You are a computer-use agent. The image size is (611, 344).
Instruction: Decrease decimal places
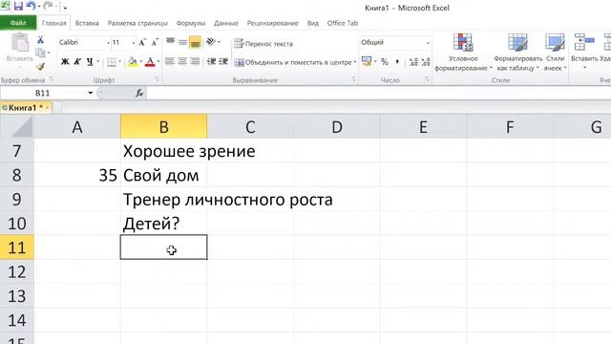426,61
